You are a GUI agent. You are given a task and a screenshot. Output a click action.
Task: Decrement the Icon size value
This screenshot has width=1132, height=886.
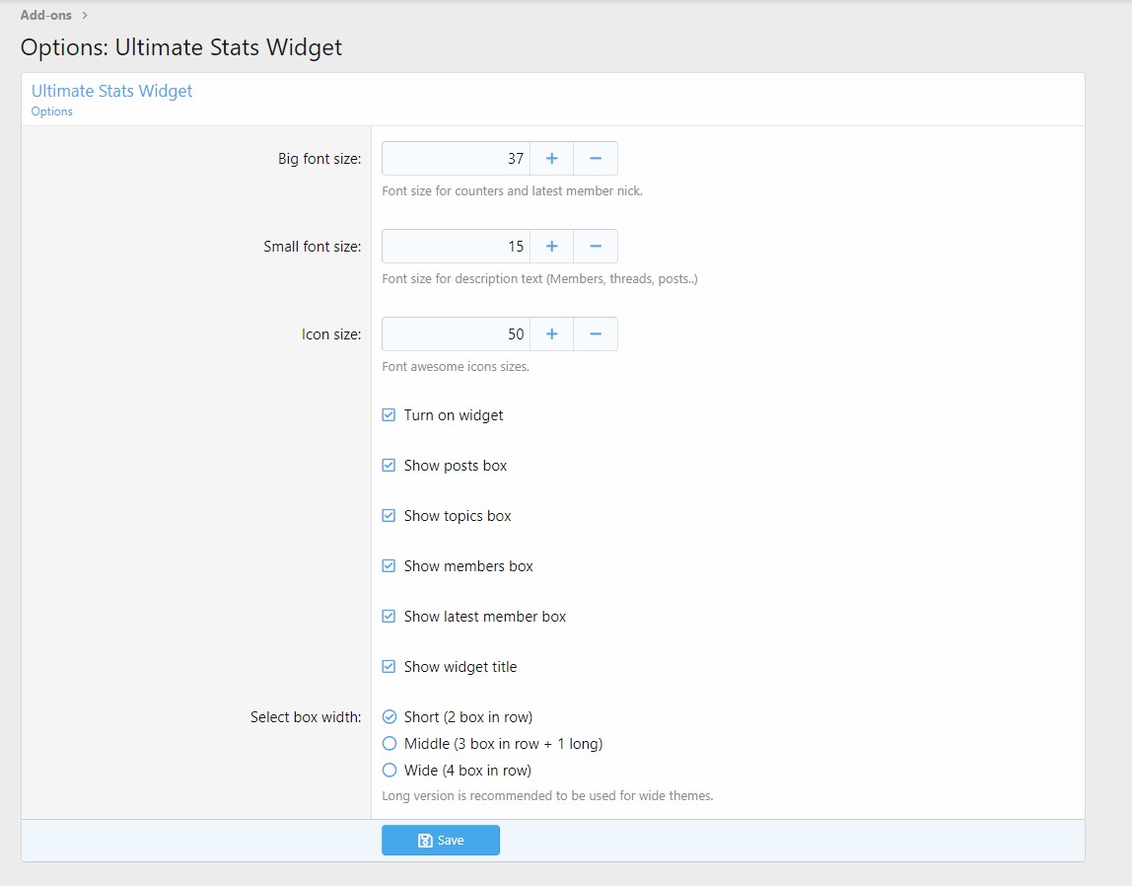coord(596,334)
